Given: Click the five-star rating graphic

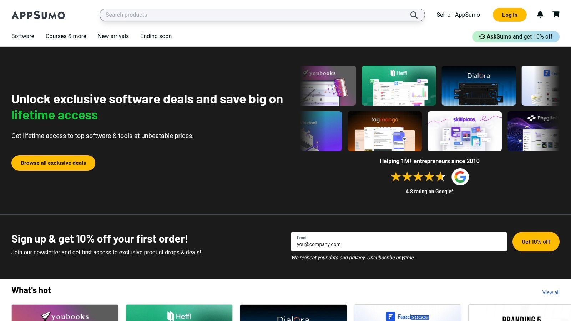Looking at the screenshot, I should 418,177.
